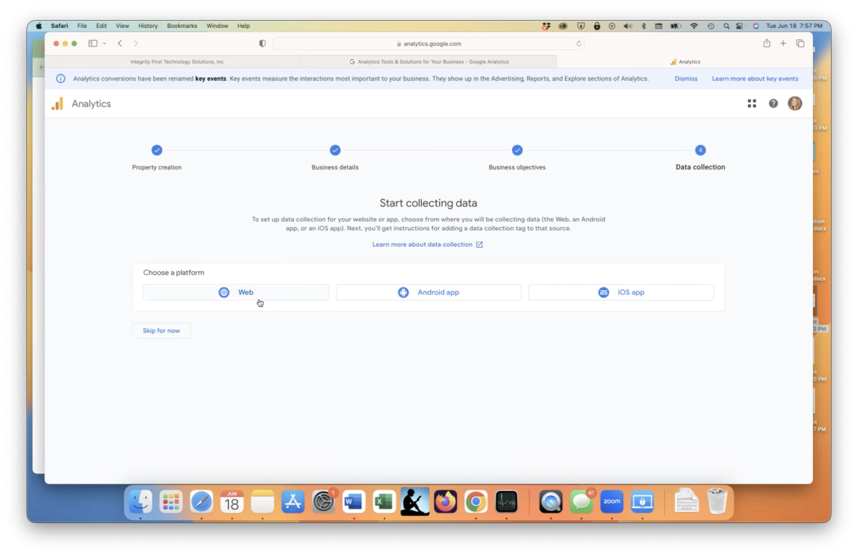Open Messages from the Dock
The width and height of the screenshot is (858, 556).
coord(582,502)
